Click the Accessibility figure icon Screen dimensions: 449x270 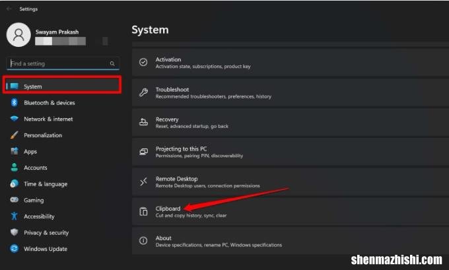tap(14, 216)
